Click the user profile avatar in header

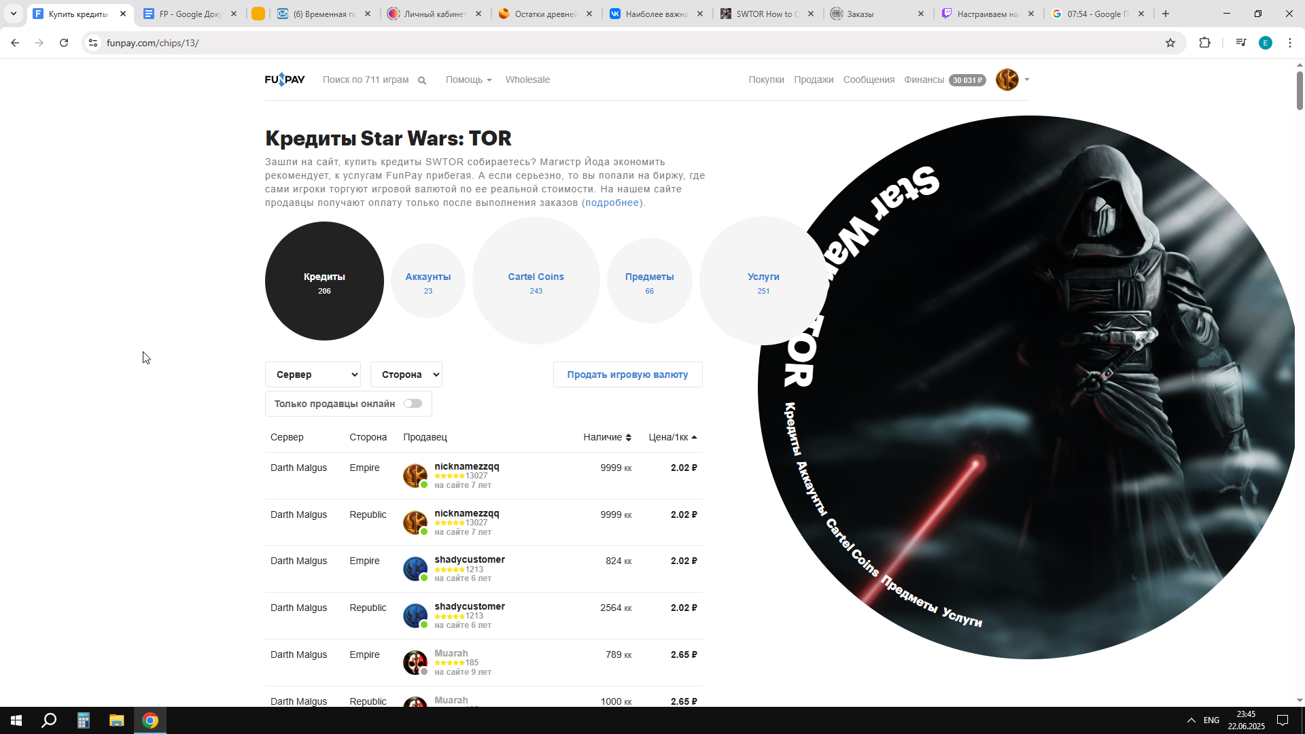tap(1007, 80)
